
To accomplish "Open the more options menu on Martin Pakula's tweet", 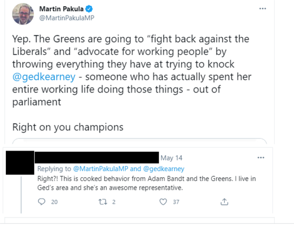I will click(262, 9).
